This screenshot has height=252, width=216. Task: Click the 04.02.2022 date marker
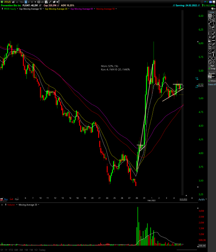[x=183, y=199]
